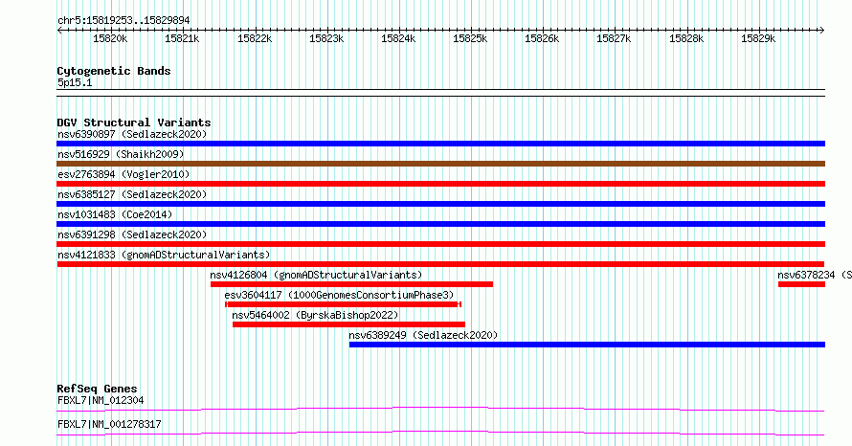This screenshot has width=852, height=446.
Task: Click the nsv6390897 (Sedlazeck2020) blue variant bar
Action: pyautogui.click(x=440, y=144)
